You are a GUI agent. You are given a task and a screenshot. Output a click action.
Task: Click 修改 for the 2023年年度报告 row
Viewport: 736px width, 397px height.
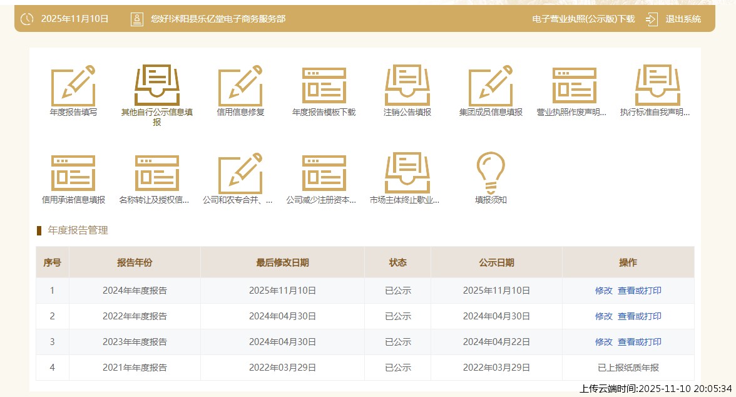(603, 342)
